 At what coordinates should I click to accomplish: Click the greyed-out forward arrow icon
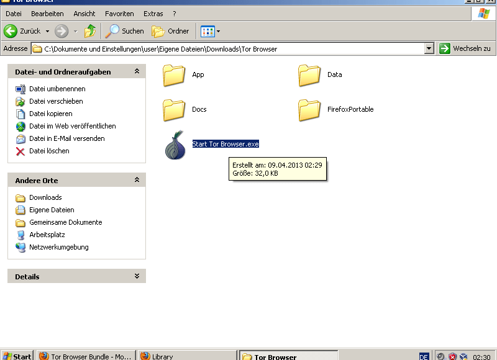tap(61, 31)
